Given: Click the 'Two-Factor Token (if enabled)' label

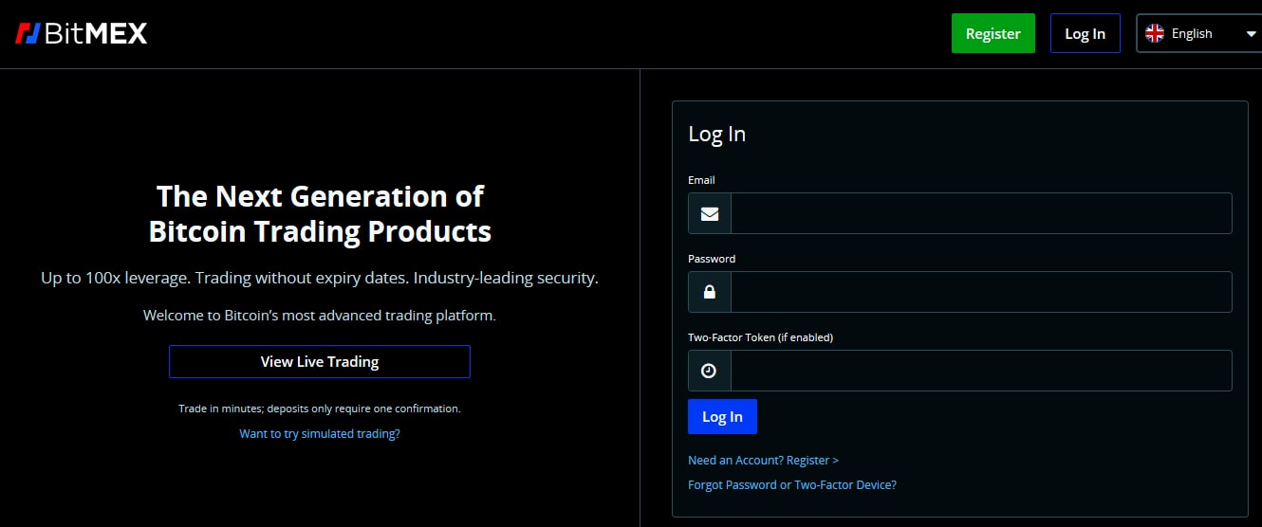Looking at the screenshot, I should [760, 337].
